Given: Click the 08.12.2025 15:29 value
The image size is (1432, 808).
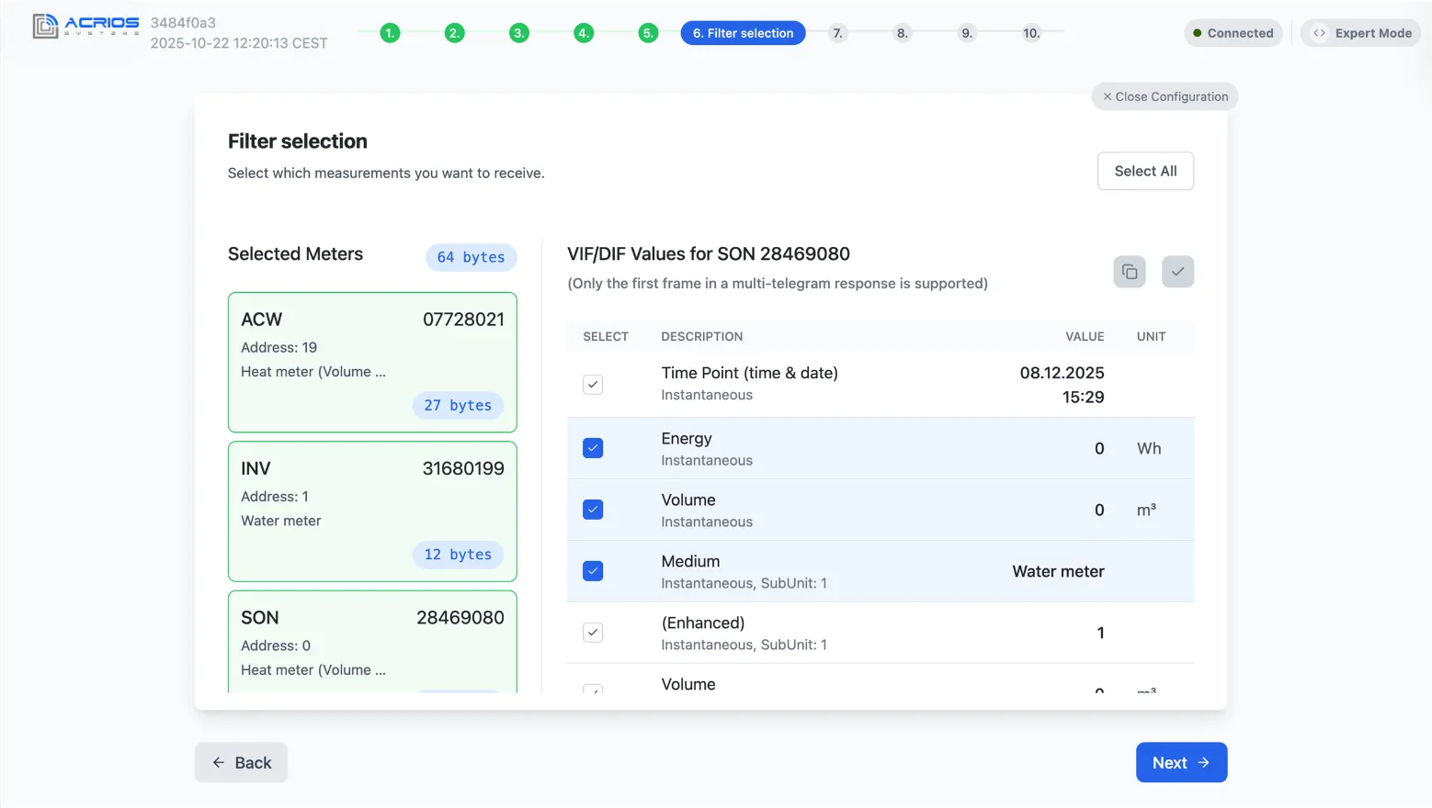Looking at the screenshot, I should coord(1062,385).
